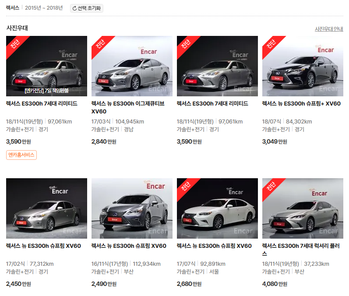This screenshot has height=296, width=349.
Task: Click the 104,945km mileage
Action: coord(130,122)
